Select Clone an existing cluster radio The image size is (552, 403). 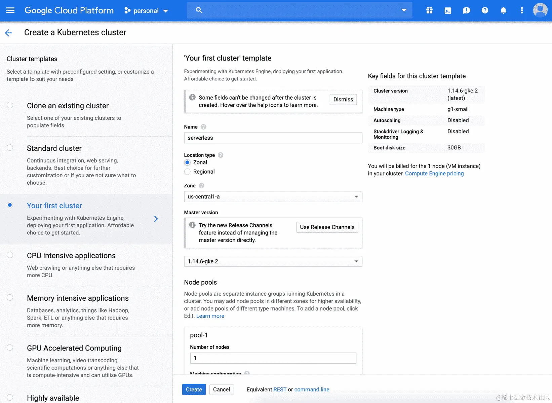[x=10, y=105]
